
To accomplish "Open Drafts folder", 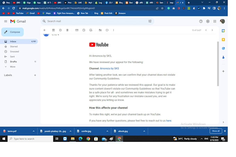I will (x=14, y=62).
